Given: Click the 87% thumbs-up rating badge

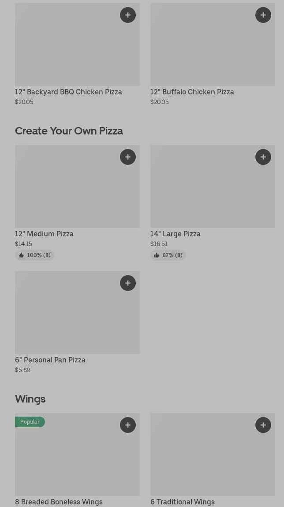Looking at the screenshot, I should pos(168,255).
